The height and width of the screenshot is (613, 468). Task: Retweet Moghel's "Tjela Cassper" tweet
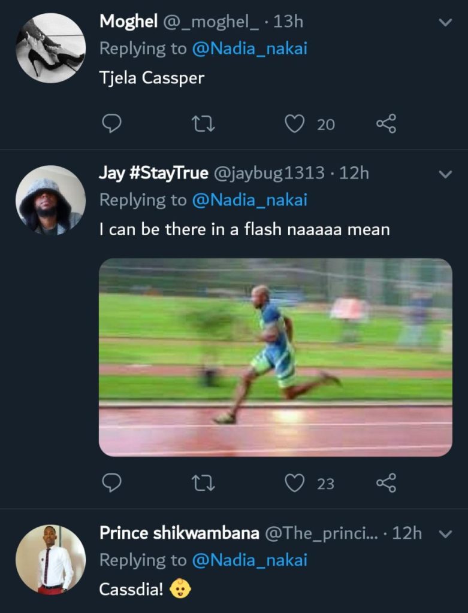(x=203, y=124)
